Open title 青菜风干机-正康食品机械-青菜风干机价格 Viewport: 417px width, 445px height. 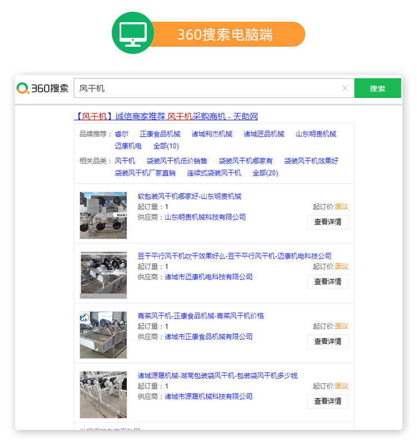tap(201, 316)
